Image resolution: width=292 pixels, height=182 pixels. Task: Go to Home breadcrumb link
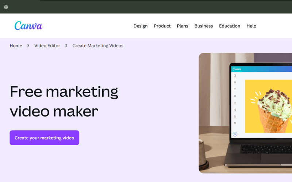point(16,46)
